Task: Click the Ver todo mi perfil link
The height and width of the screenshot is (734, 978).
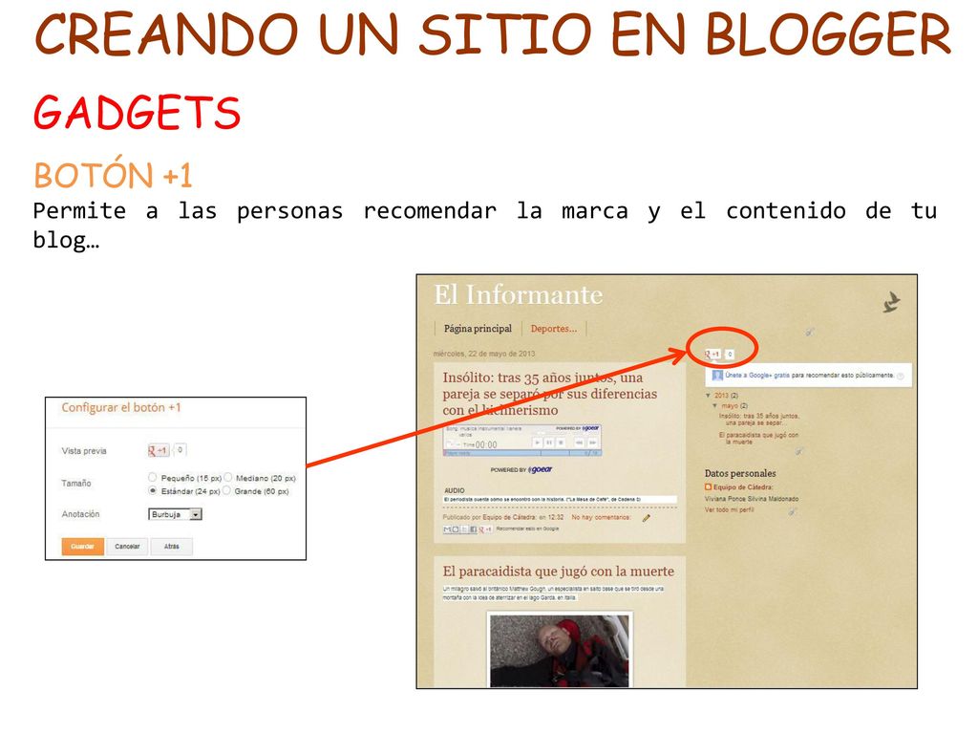Action: coord(729,510)
